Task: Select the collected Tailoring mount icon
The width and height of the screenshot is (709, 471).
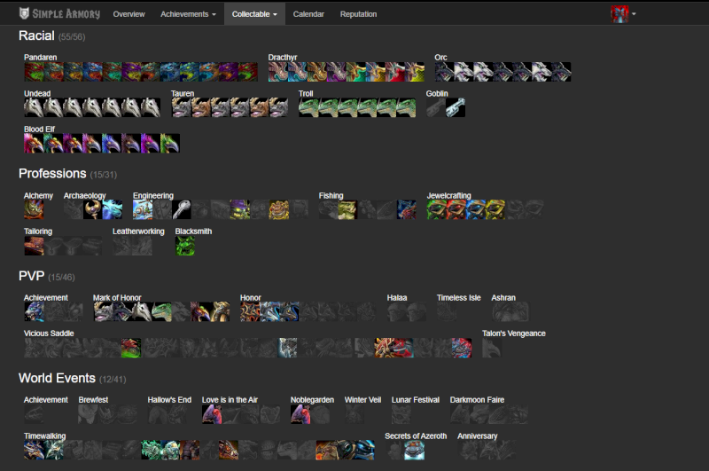Action: 34,246
